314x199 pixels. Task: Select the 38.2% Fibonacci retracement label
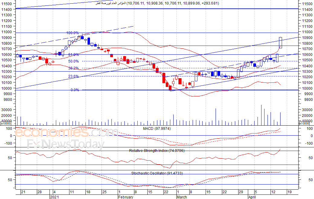[73, 68]
